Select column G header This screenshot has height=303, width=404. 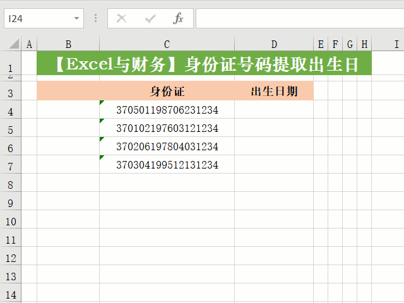[x=350, y=44]
